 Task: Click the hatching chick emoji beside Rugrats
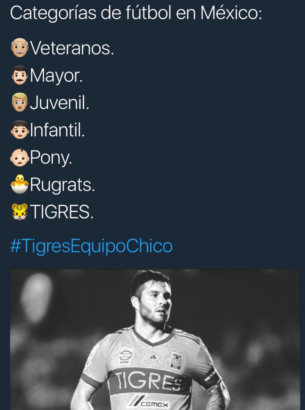(x=20, y=185)
